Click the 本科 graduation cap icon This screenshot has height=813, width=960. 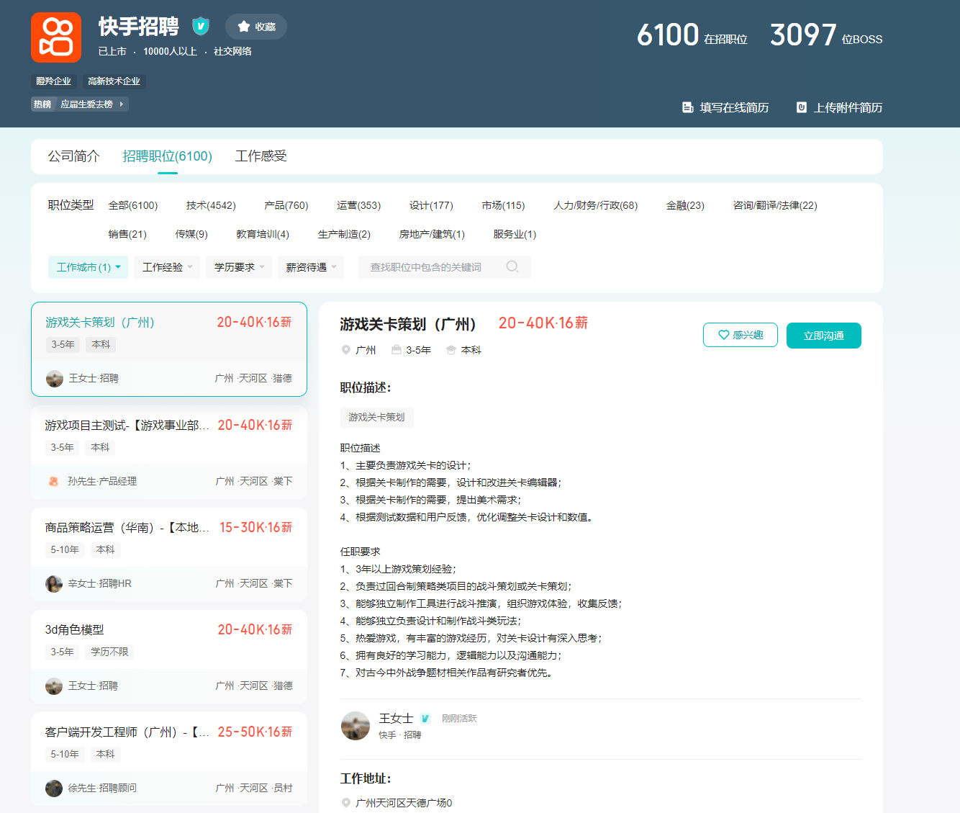[451, 350]
